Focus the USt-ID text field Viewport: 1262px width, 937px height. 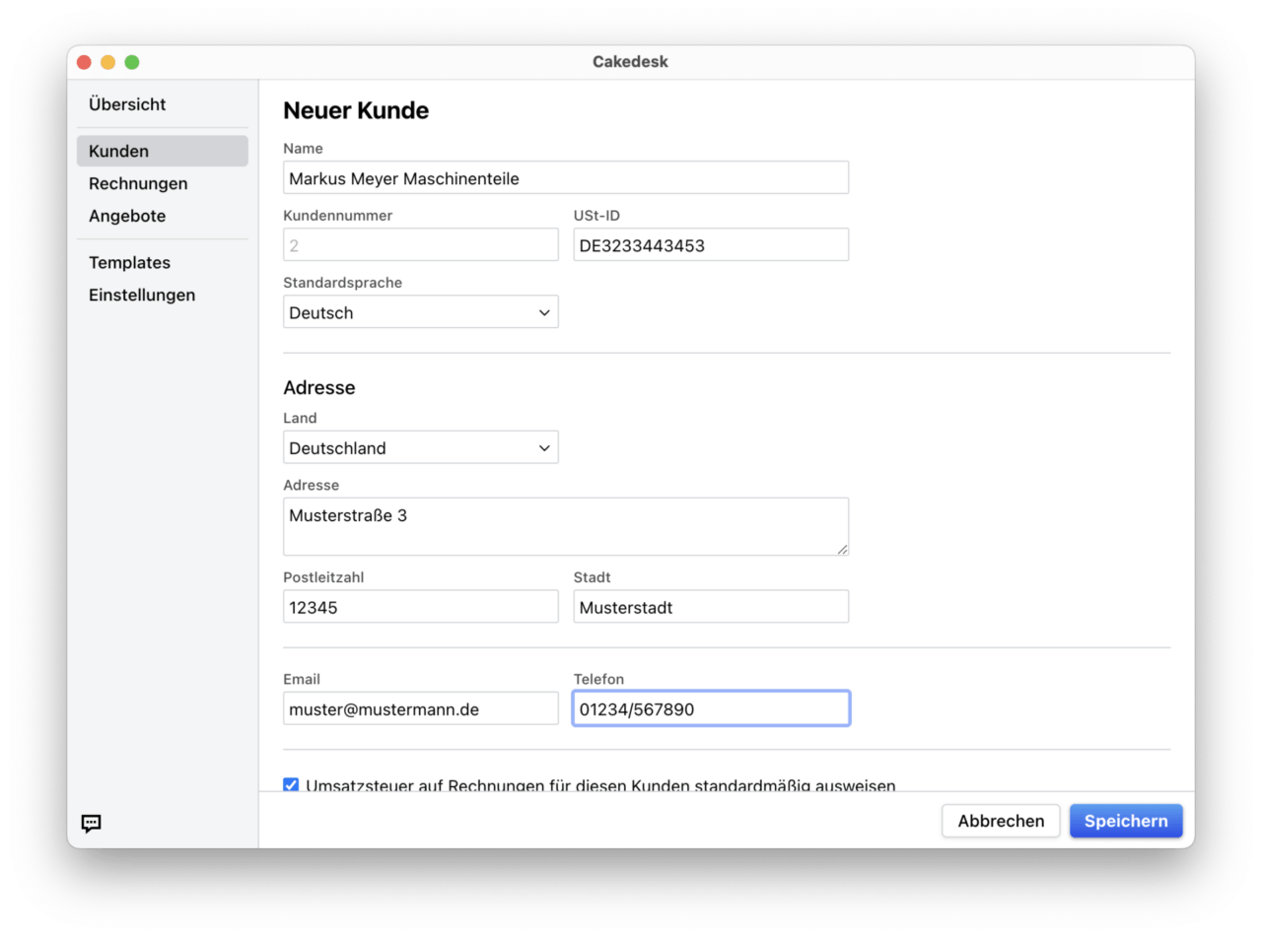point(710,245)
